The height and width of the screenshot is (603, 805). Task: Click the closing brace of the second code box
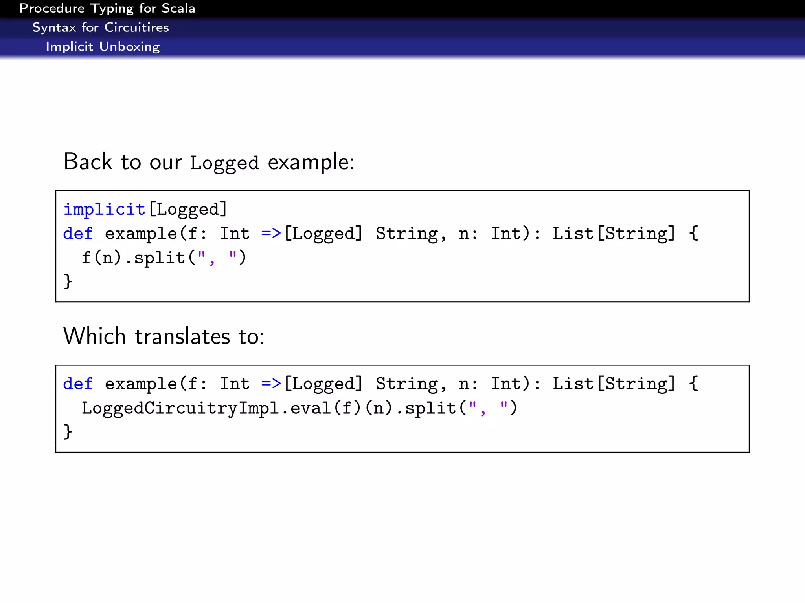68,432
